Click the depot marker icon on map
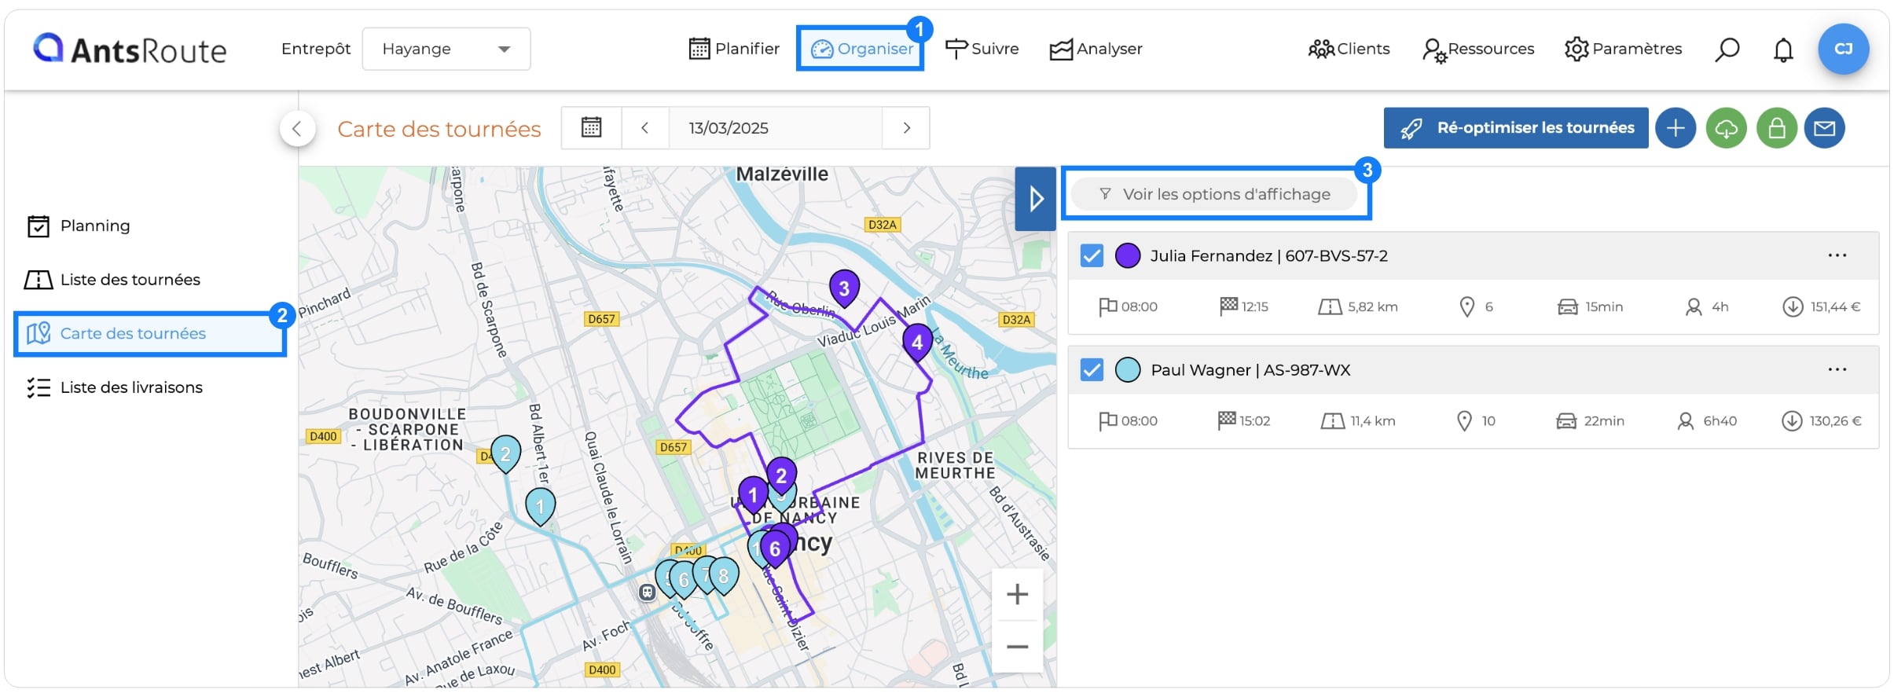Viewport: 1894px width, 697px height. pyautogui.click(x=647, y=592)
